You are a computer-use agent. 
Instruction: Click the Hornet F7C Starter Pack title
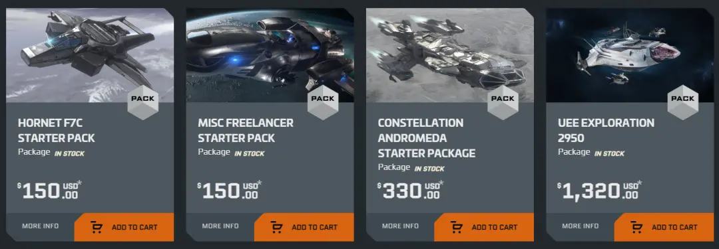57,130
